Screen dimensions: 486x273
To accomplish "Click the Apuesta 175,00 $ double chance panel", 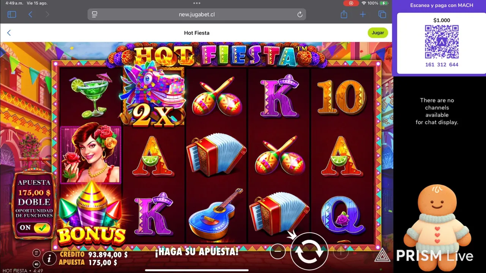I will (x=34, y=205).
